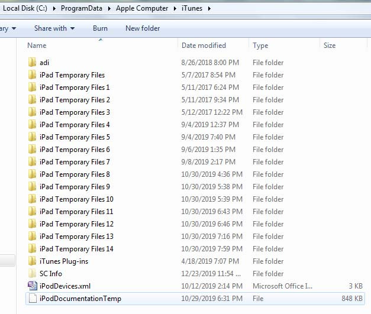371x314 pixels.
Task: Click the iPad Temporary Files folder icon without number
Action: pos(32,75)
